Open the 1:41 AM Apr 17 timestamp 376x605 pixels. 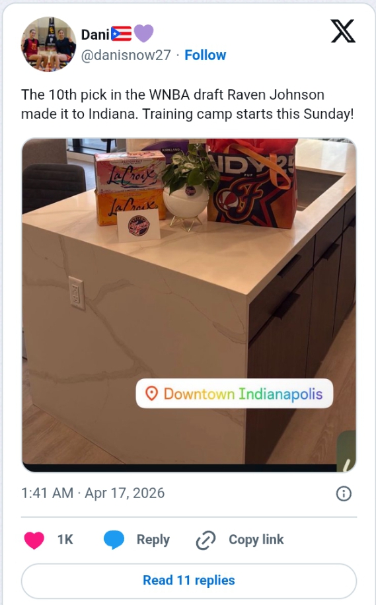tap(93, 493)
